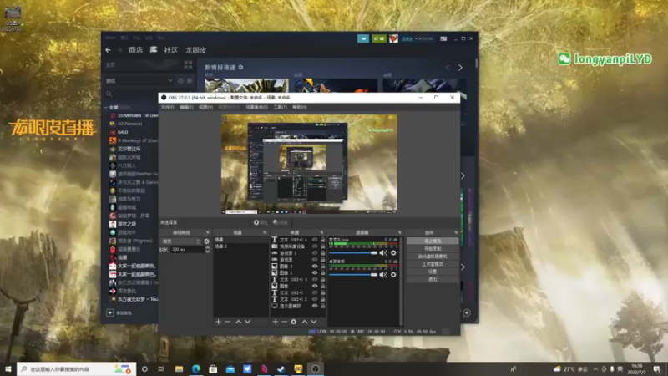This screenshot has width=668, height=376.
Task: Collapse the 全部 games category in Steam
Action: 106,108
